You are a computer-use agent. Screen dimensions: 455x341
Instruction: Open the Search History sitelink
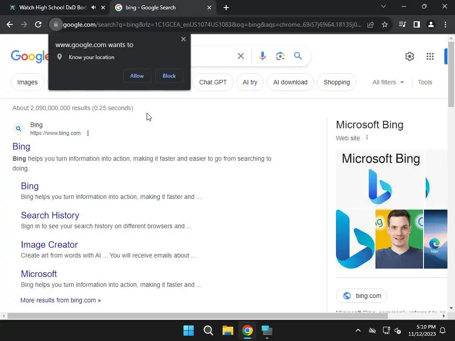50,215
